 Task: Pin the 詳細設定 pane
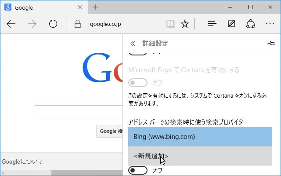(x=271, y=43)
